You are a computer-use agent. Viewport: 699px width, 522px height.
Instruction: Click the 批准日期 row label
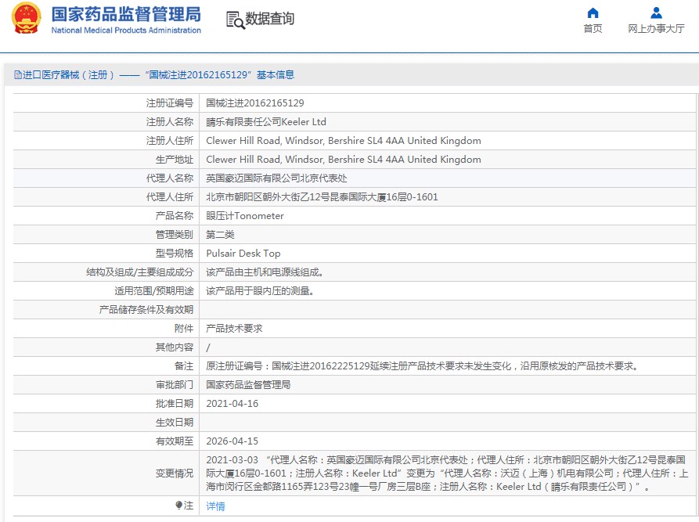(x=175, y=403)
